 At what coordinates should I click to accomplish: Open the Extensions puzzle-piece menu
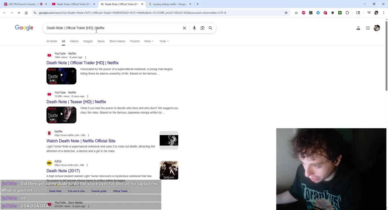pos(347,13)
